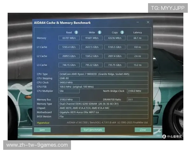The image size is (191, 153).
Task: Minimize the AIDA64 benchmark window
Action: [x=138, y=23]
